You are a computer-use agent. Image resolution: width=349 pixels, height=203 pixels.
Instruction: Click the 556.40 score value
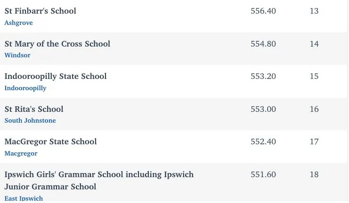263,11
